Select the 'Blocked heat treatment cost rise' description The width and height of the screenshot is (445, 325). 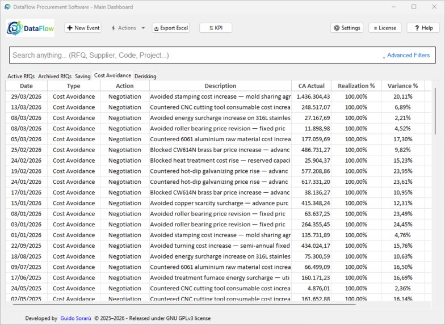(220, 161)
